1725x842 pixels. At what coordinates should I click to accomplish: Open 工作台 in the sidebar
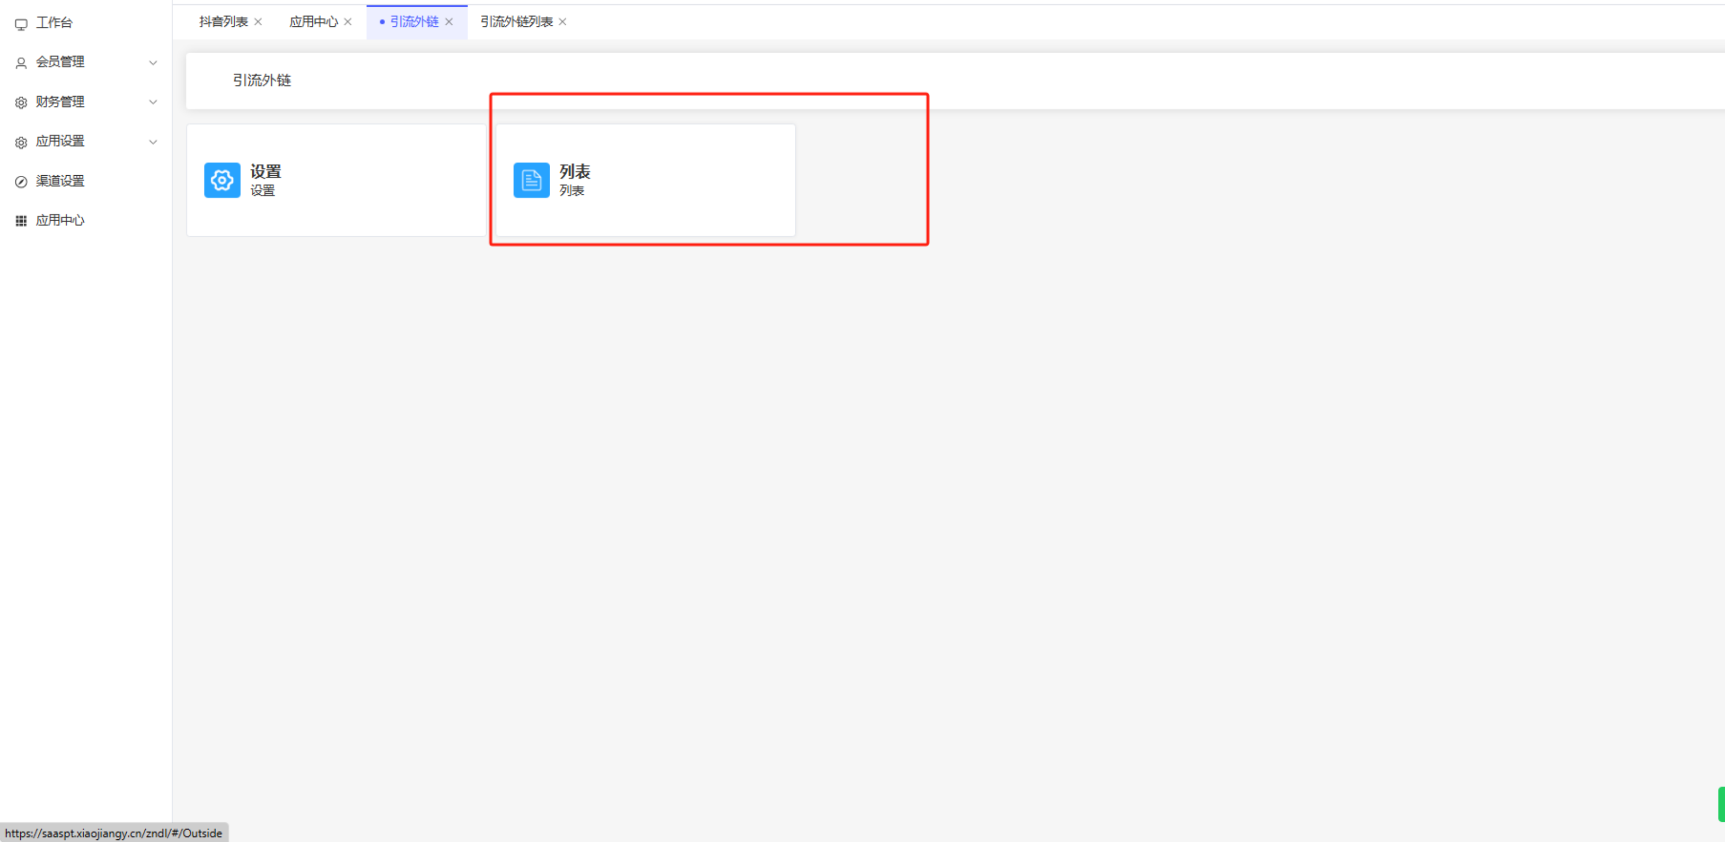(x=54, y=23)
